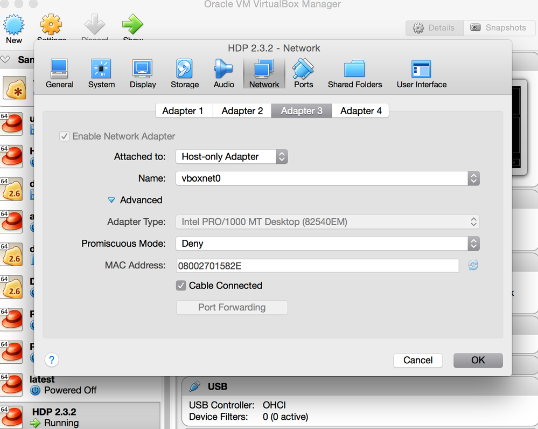This screenshot has width=538, height=429.
Task: Open the Storage settings section
Action: tap(185, 73)
